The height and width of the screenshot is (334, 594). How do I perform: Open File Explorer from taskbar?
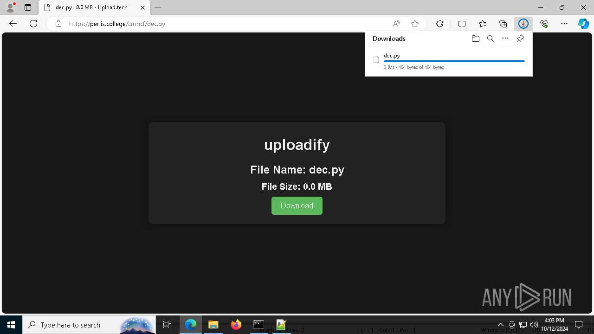(213, 325)
